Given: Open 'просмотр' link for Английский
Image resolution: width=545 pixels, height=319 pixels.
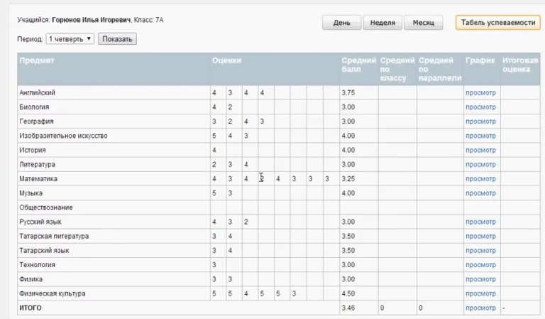Looking at the screenshot, I should pos(480,93).
